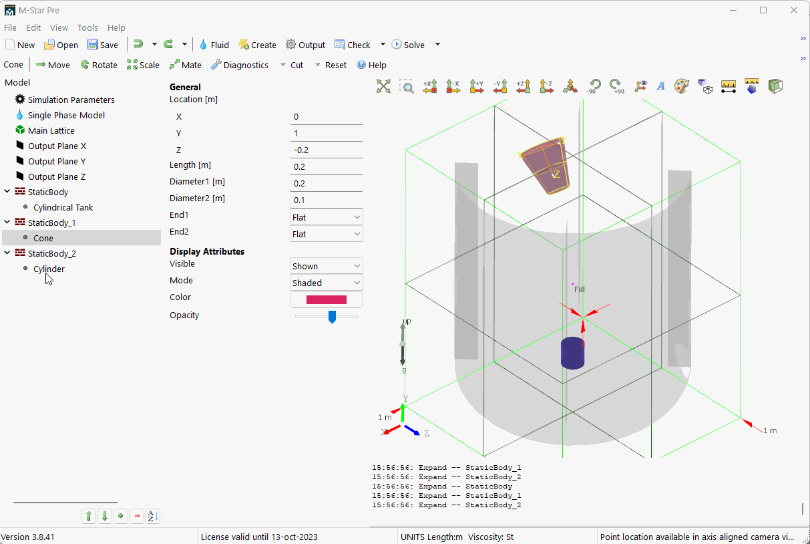The image size is (810, 544).
Task: Click the New file button
Action: (x=20, y=45)
